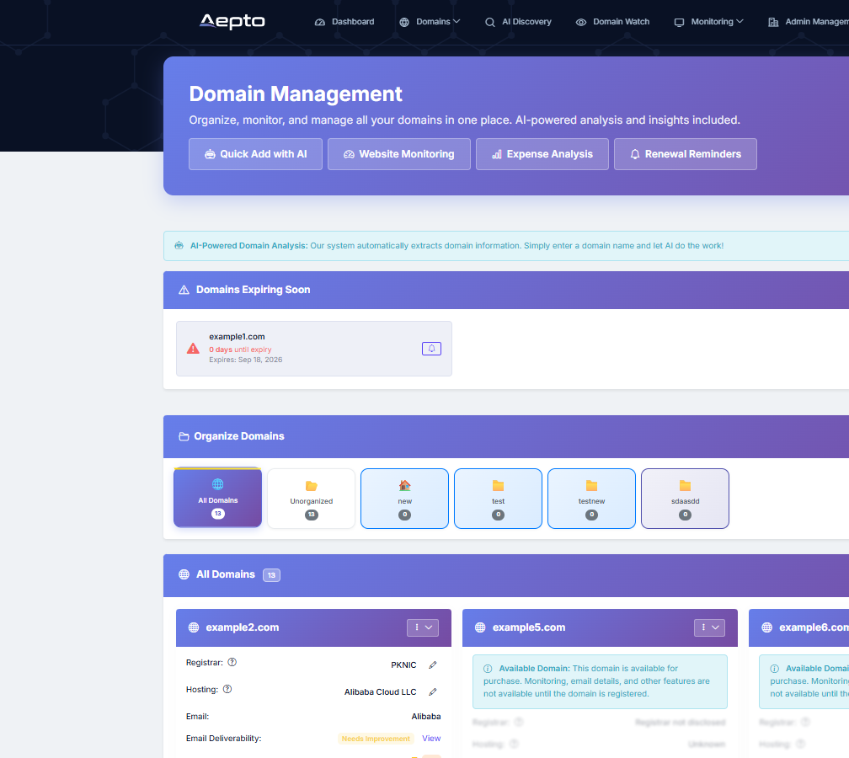Open example2.com card options dropdown
849x758 pixels.
coord(423,627)
